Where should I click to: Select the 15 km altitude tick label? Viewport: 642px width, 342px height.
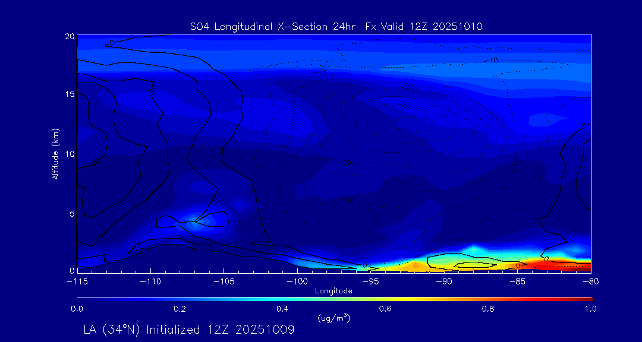69,94
